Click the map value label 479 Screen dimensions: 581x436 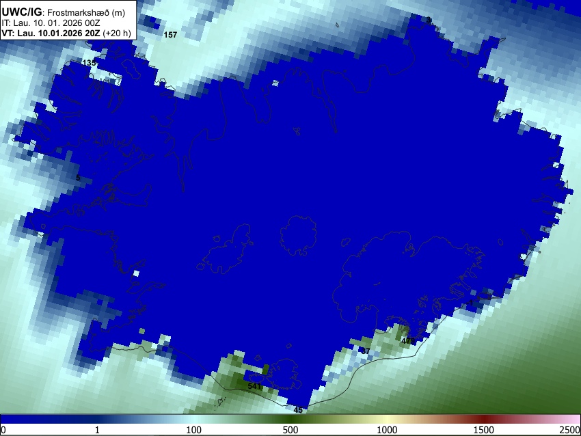pos(408,341)
